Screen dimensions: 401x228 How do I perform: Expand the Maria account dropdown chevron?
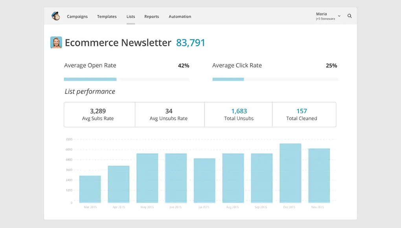tap(339, 16)
